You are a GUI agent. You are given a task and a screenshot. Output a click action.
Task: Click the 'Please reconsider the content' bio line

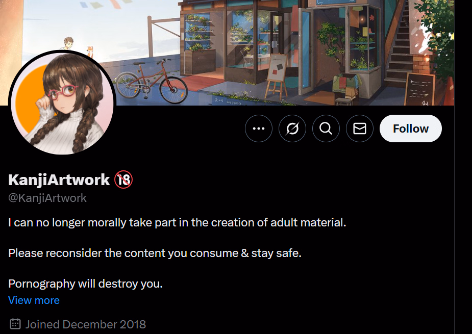[155, 253]
